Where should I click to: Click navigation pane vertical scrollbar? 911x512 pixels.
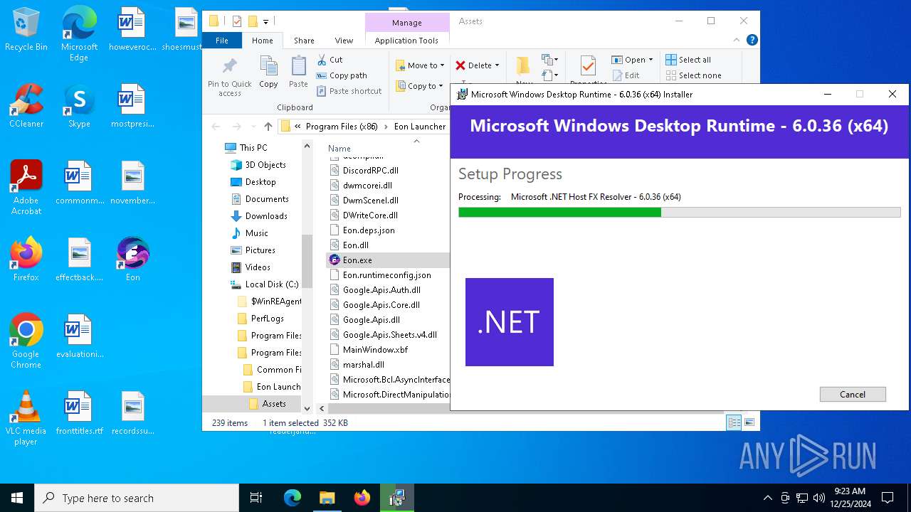point(307,261)
